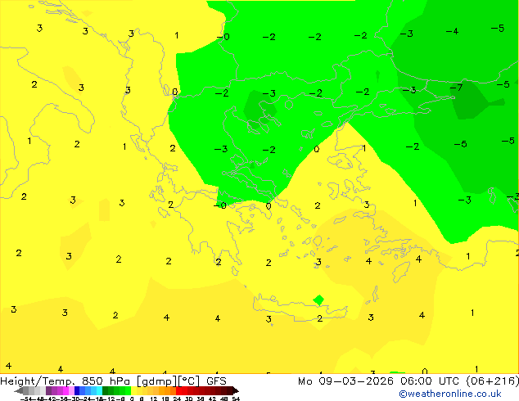Click the "-7" temperature value on map
Viewport: 519px width, 401px height.
[457, 88]
